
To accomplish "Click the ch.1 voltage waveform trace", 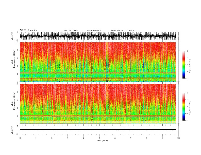I will pos(98,36).
